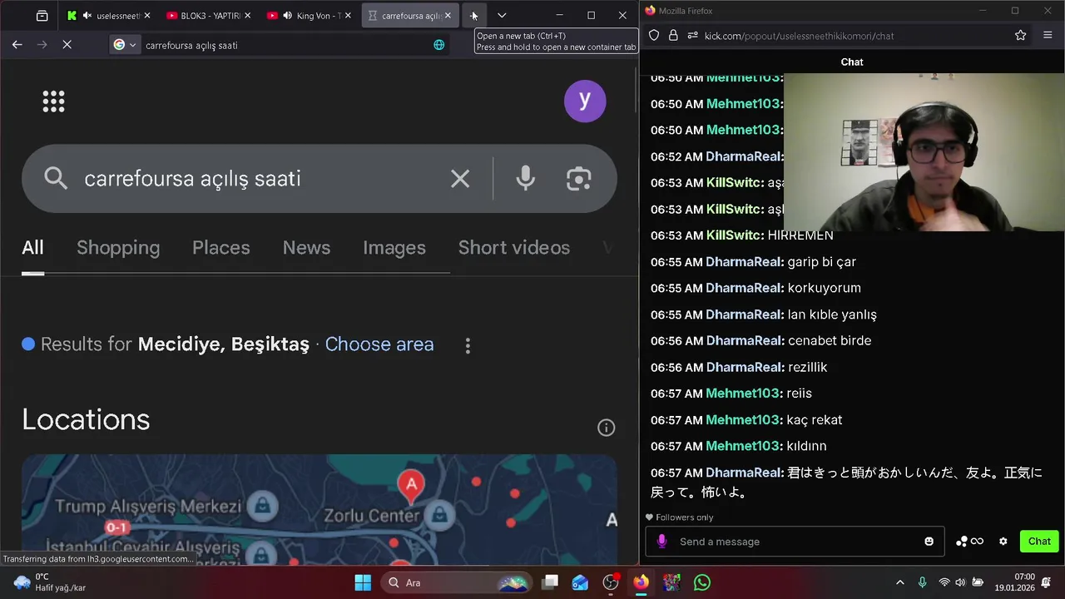Close the King Von tab
This screenshot has width=1065, height=599.
point(348,16)
